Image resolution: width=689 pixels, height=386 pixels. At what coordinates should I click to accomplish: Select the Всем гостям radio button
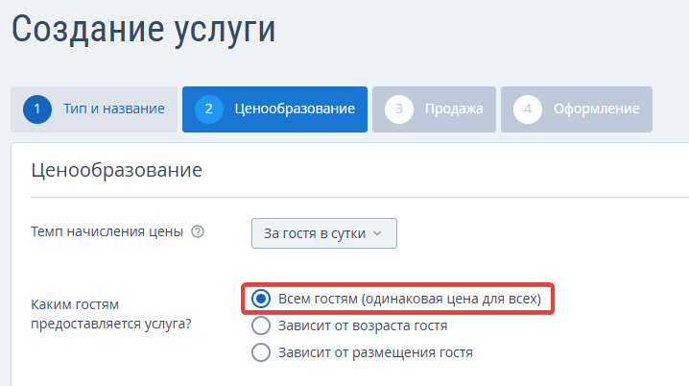(261, 299)
